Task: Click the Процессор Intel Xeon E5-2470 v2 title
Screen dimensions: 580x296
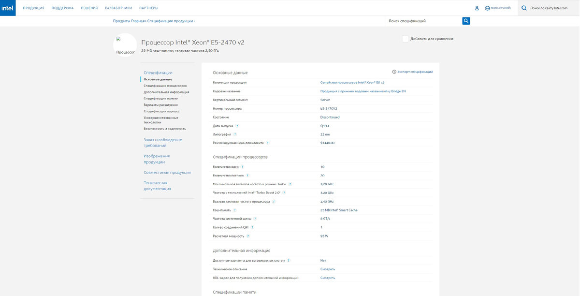Action: click(x=193, y=43)
